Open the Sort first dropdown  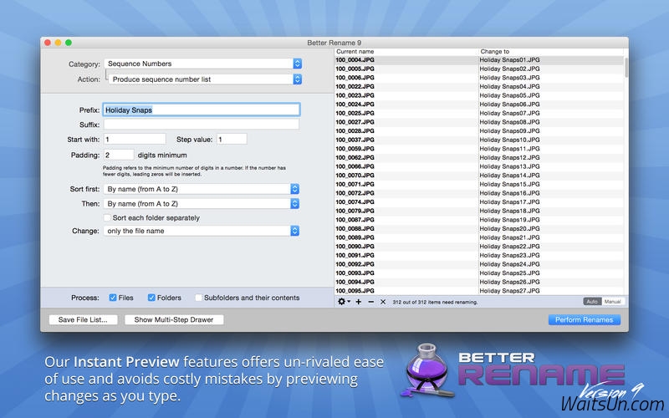click(x=201, y=189)
